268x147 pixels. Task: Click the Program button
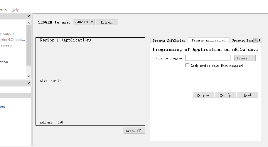tap(203, 95)
